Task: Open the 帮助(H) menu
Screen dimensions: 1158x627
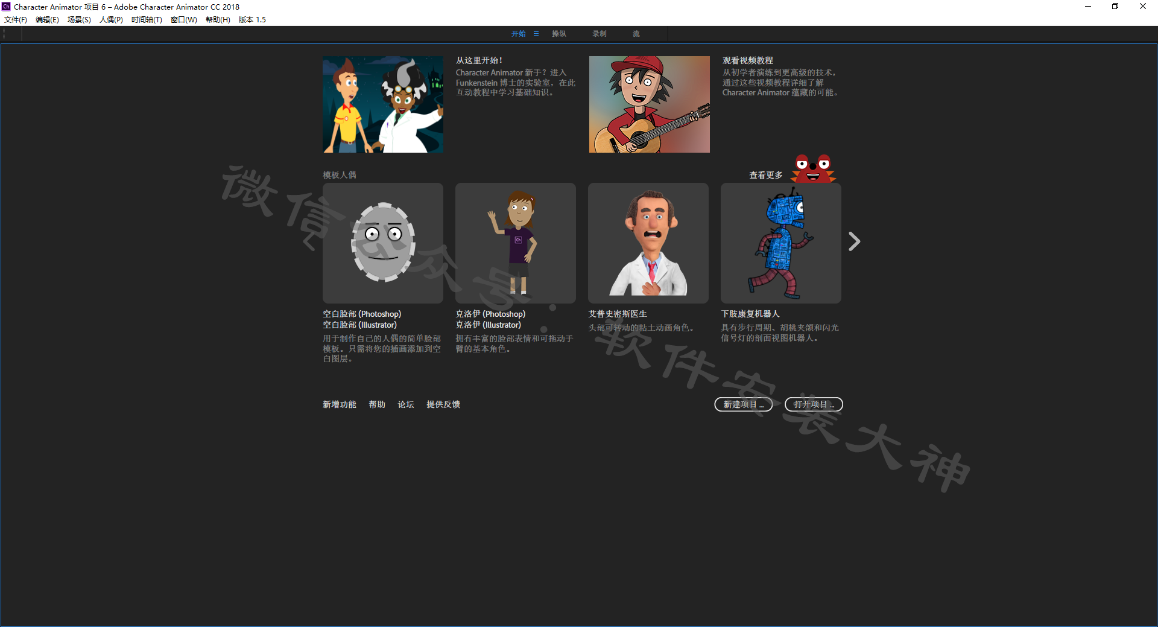Action: (x=218, y=20)
